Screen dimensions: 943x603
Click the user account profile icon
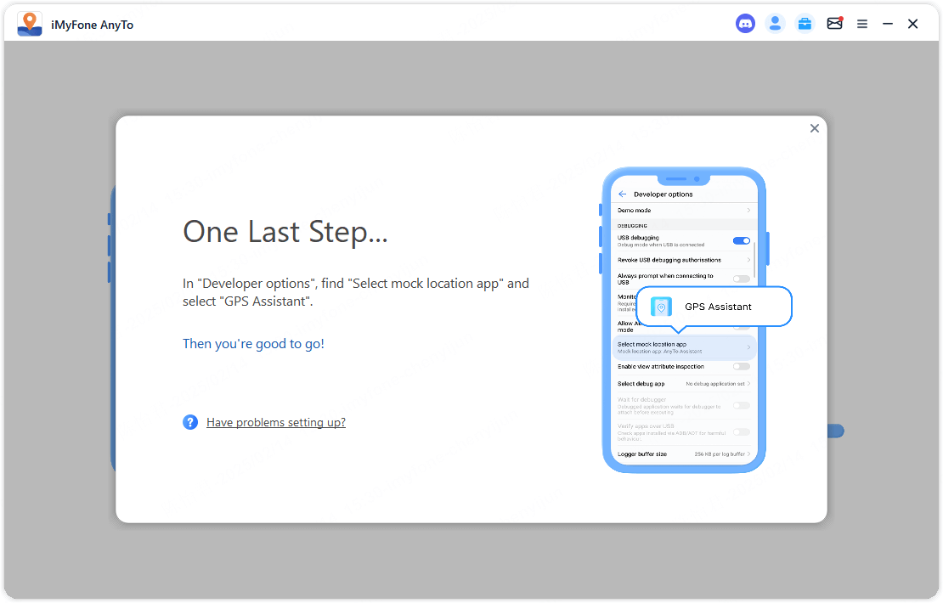[x=775, y=24]
